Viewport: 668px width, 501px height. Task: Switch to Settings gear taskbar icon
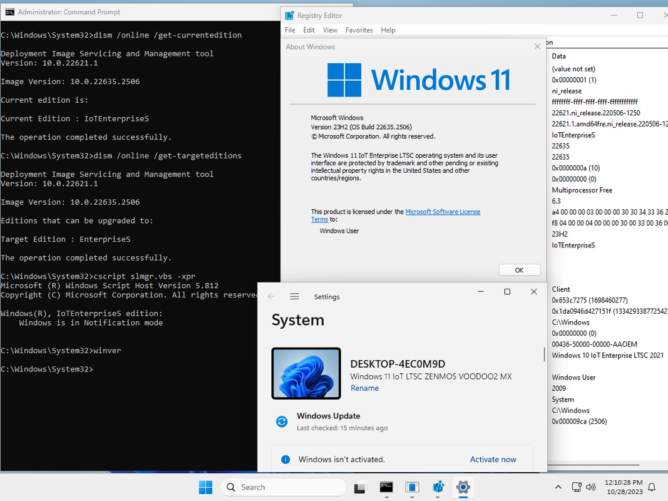coord(463,487)
